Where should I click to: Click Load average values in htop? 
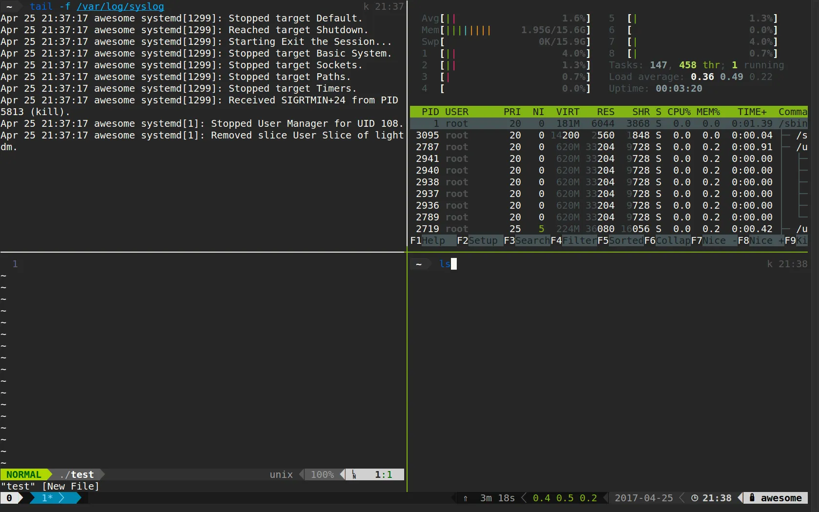pos(732,77)
